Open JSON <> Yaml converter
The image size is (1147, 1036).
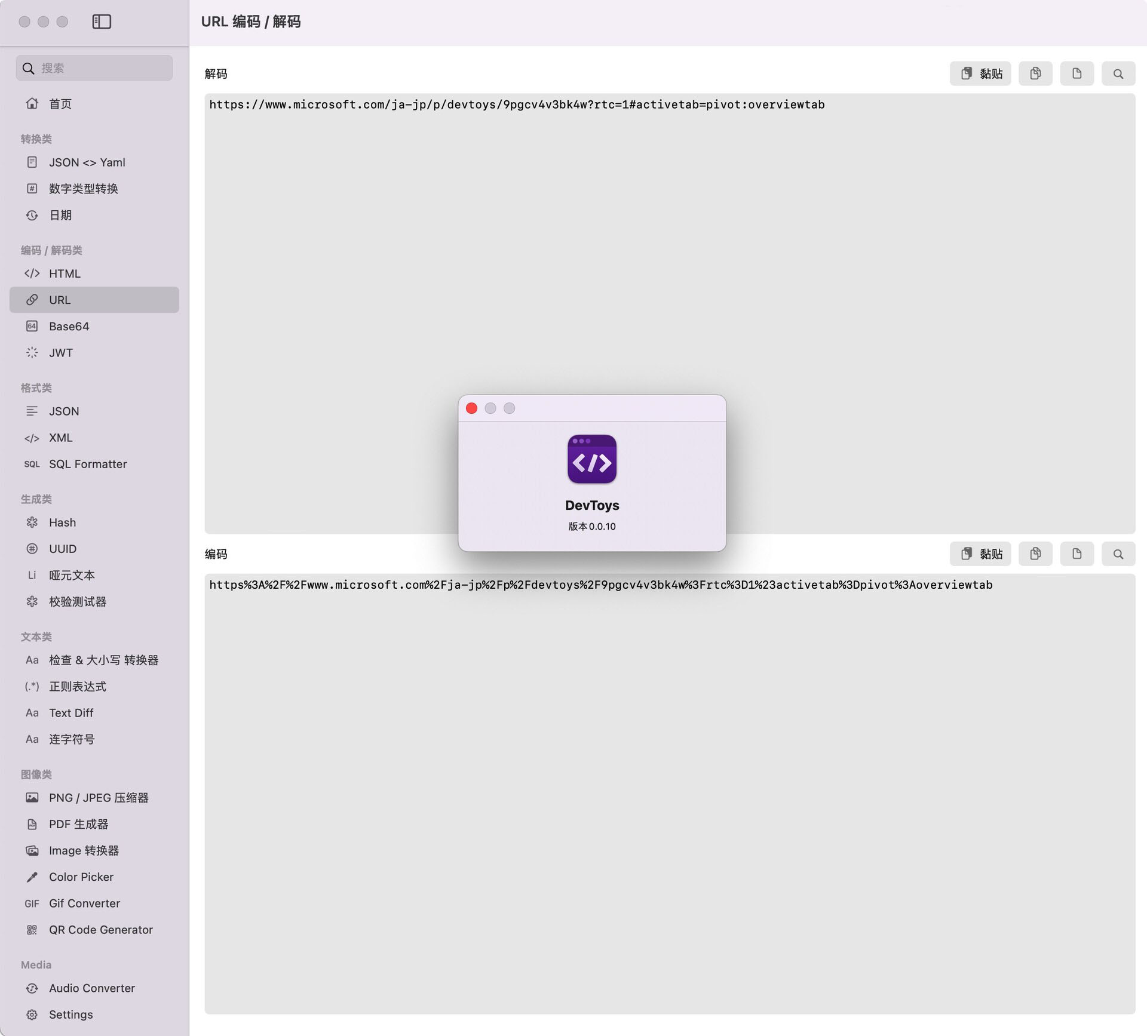[x=94, y=162]
